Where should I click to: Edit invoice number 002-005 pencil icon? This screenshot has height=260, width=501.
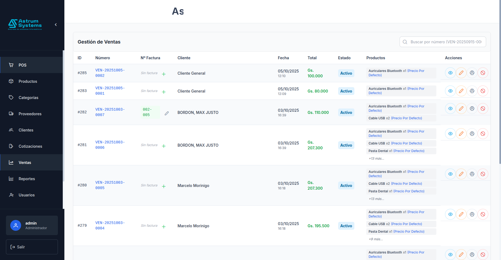167,113
